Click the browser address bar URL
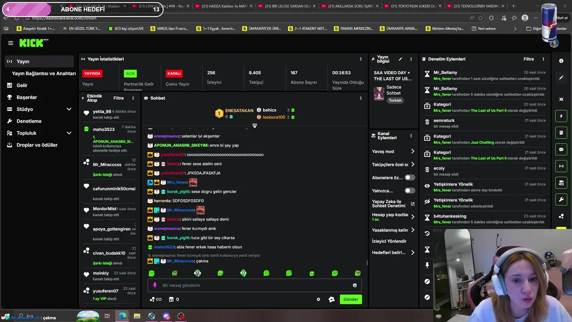The width and height of the screenshot is (572, 322). tap(64, 18)
